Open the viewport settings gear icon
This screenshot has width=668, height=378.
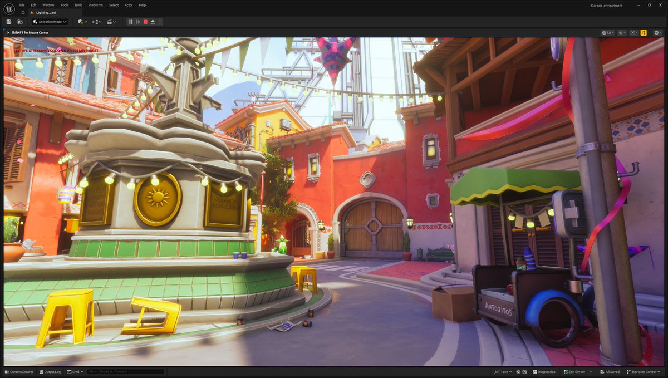point(656,32)
